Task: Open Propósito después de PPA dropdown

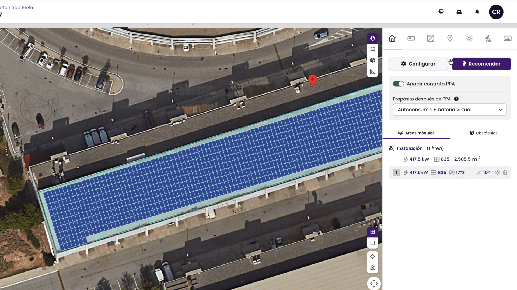Action: coord(450,110)
